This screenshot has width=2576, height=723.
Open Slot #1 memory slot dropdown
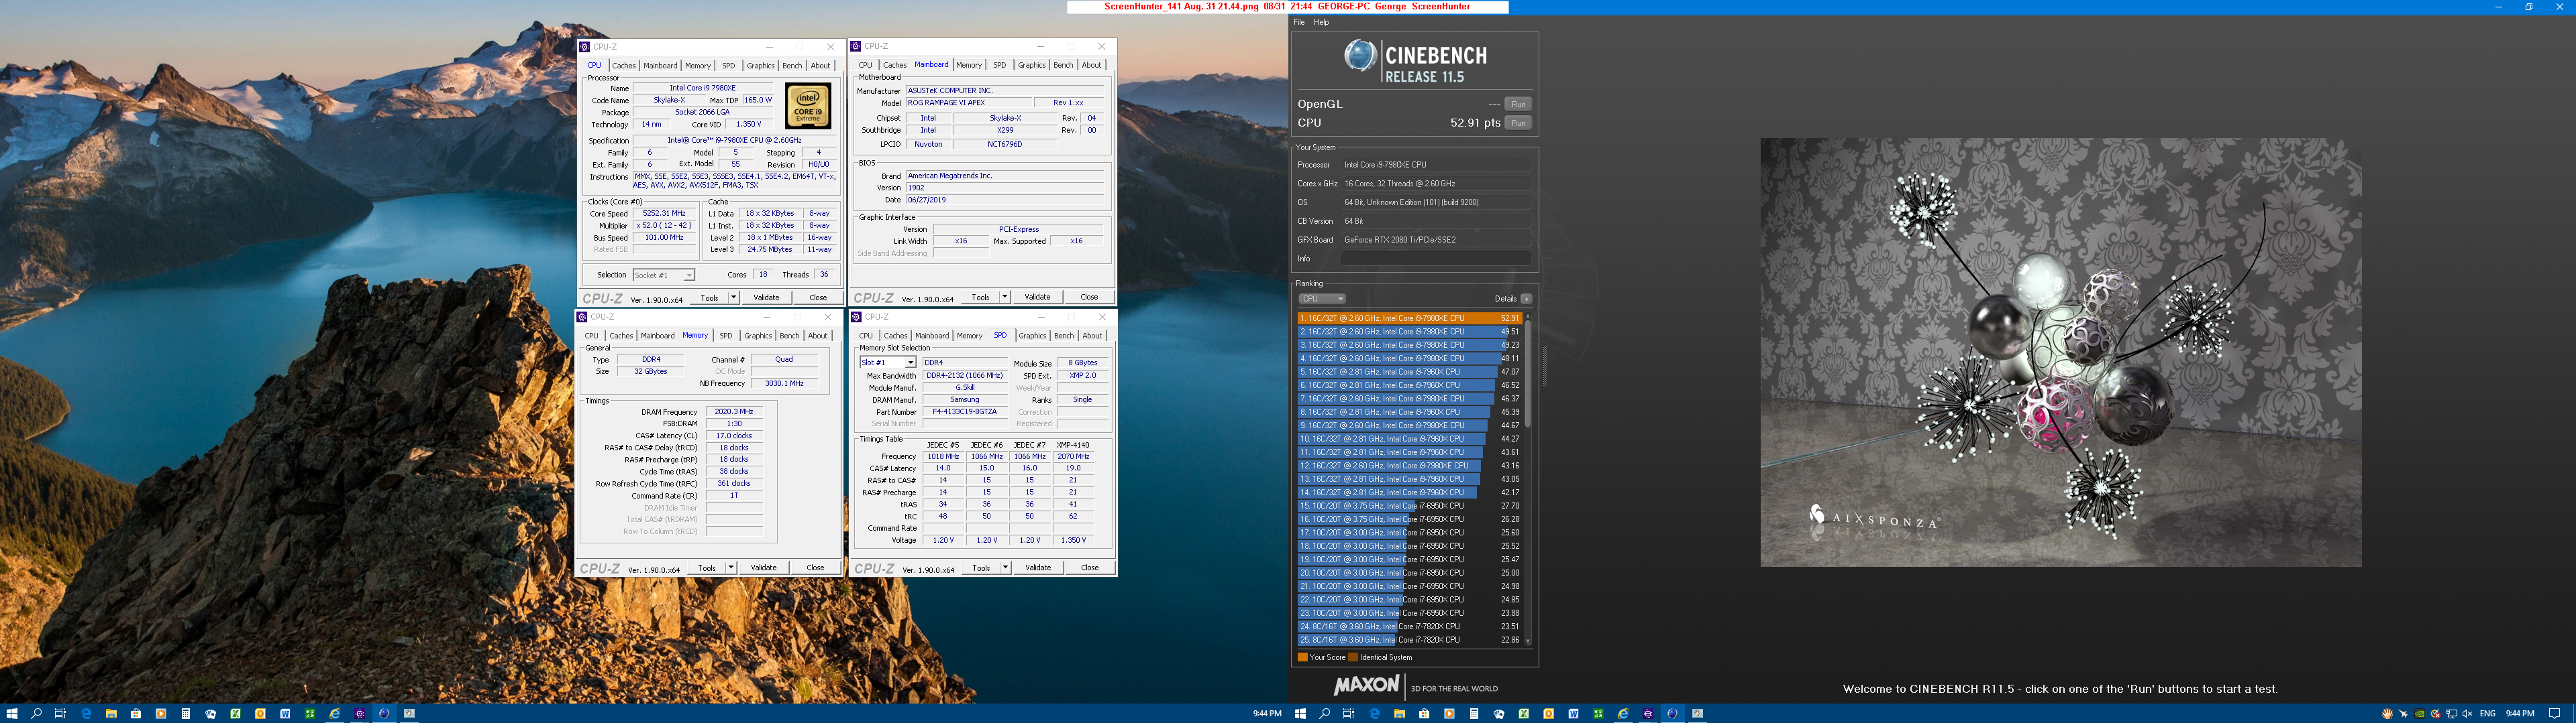[x=888, y=363]
